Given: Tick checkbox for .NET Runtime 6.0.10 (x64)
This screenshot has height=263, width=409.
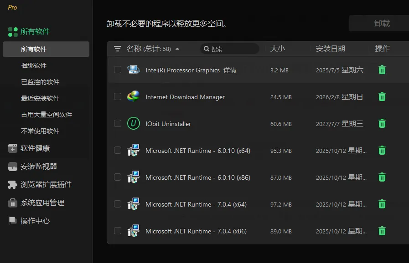Looking at the screenshot, I should coord(118,150).
